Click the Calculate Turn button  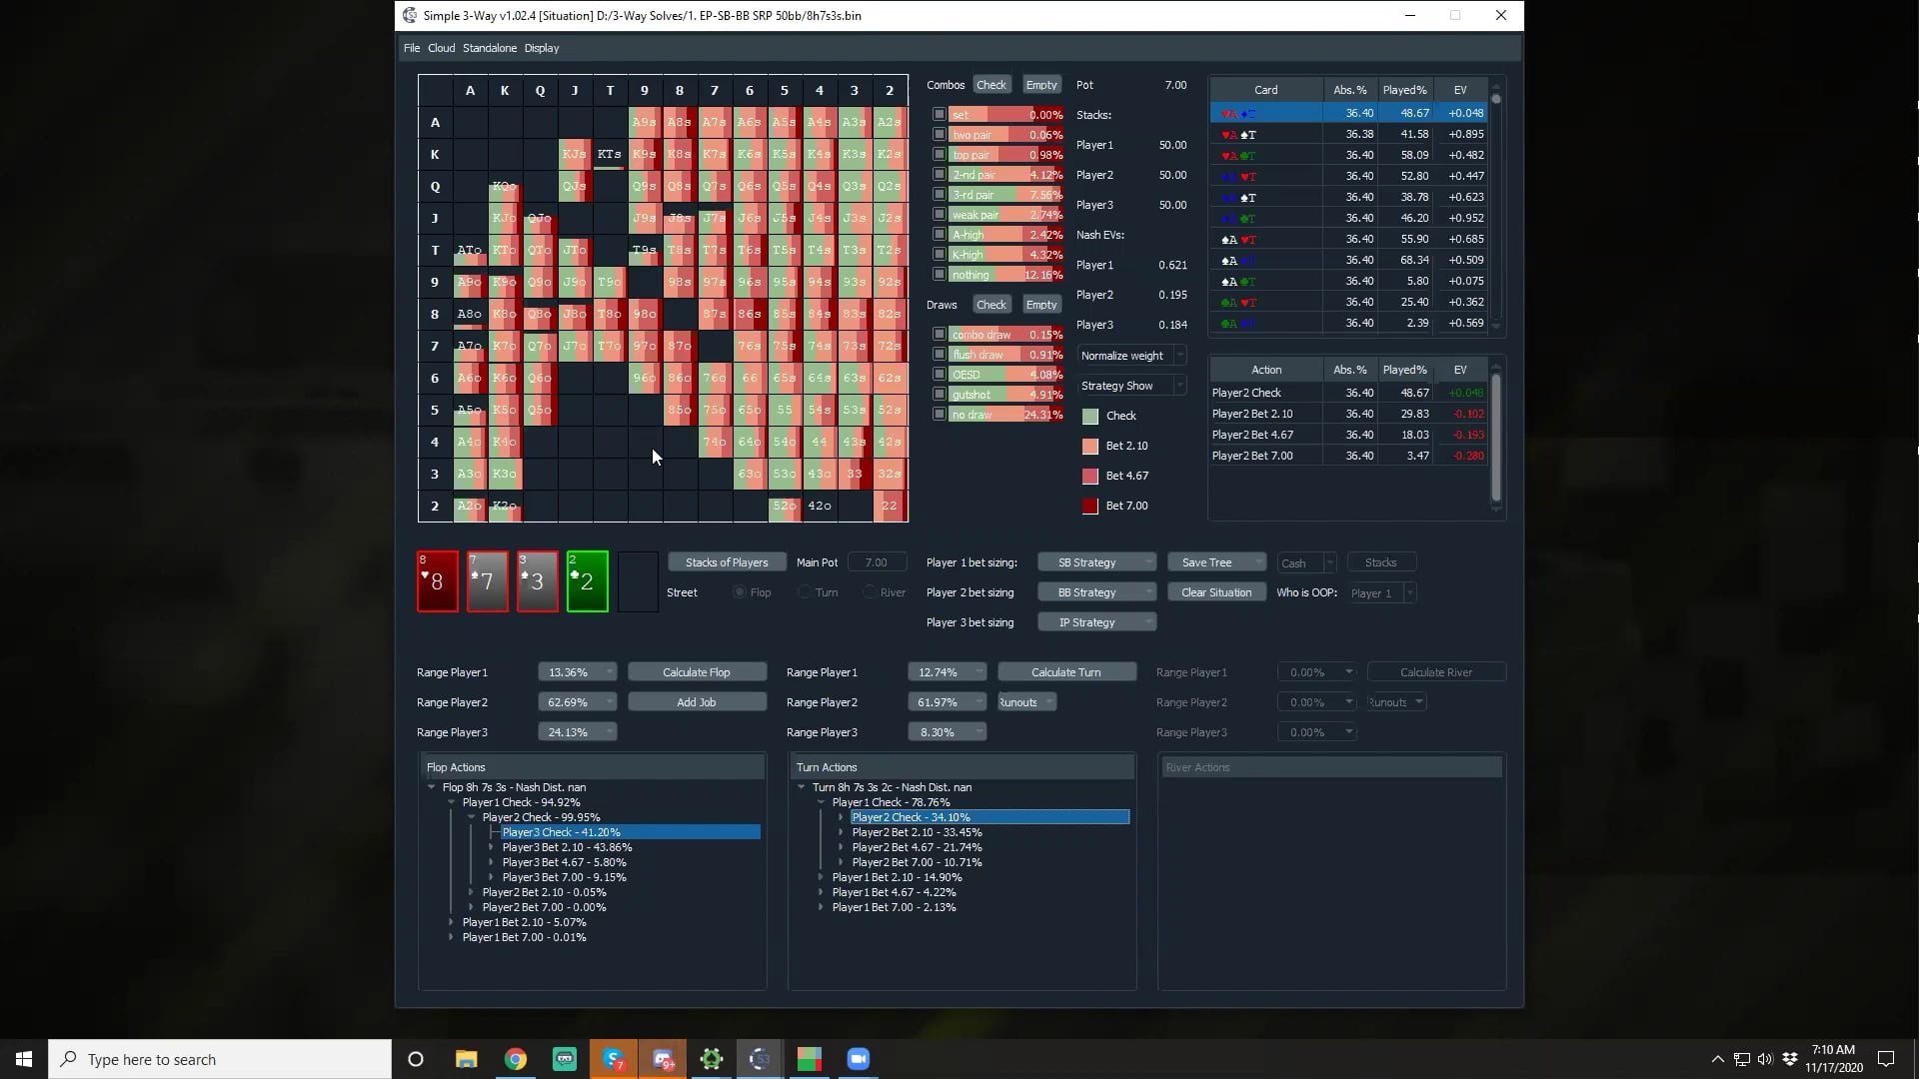pyautogui.click(x=1065, y=672)
